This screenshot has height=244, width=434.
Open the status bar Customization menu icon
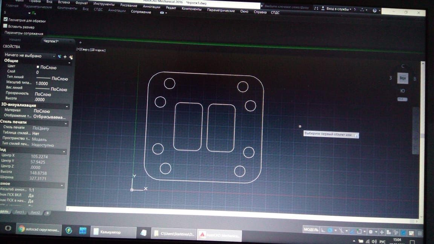pos(420,233)
